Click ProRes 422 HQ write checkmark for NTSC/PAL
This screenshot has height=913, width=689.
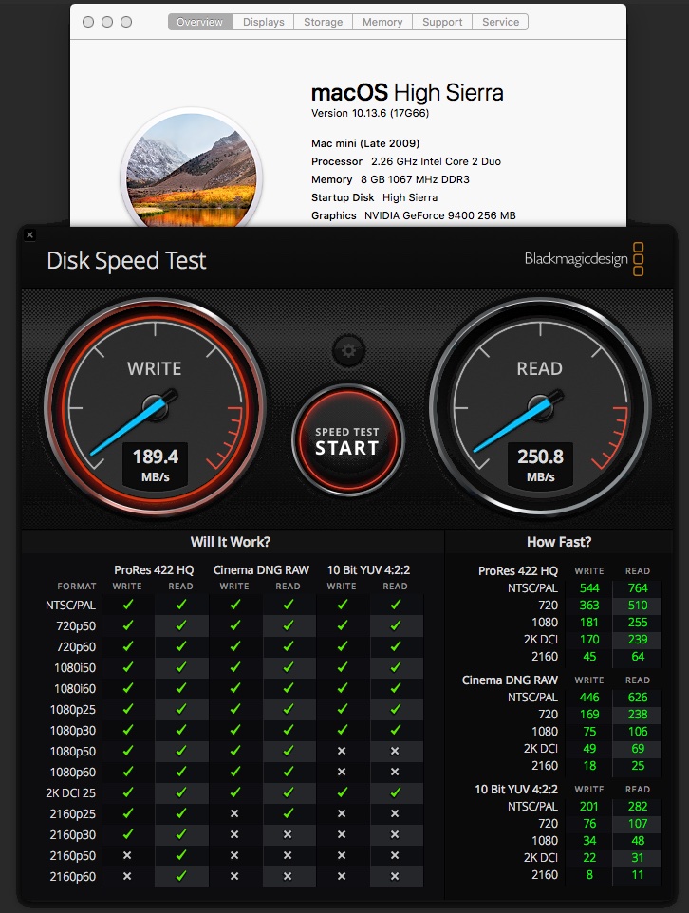click(127, 605)
